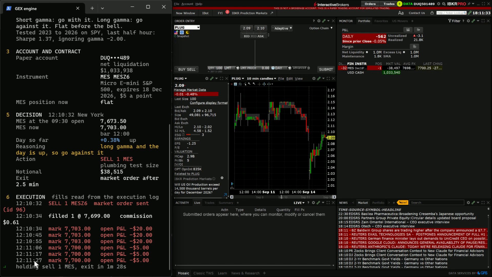Click the Margin details icon in Portfolio

tap(414, 46)
